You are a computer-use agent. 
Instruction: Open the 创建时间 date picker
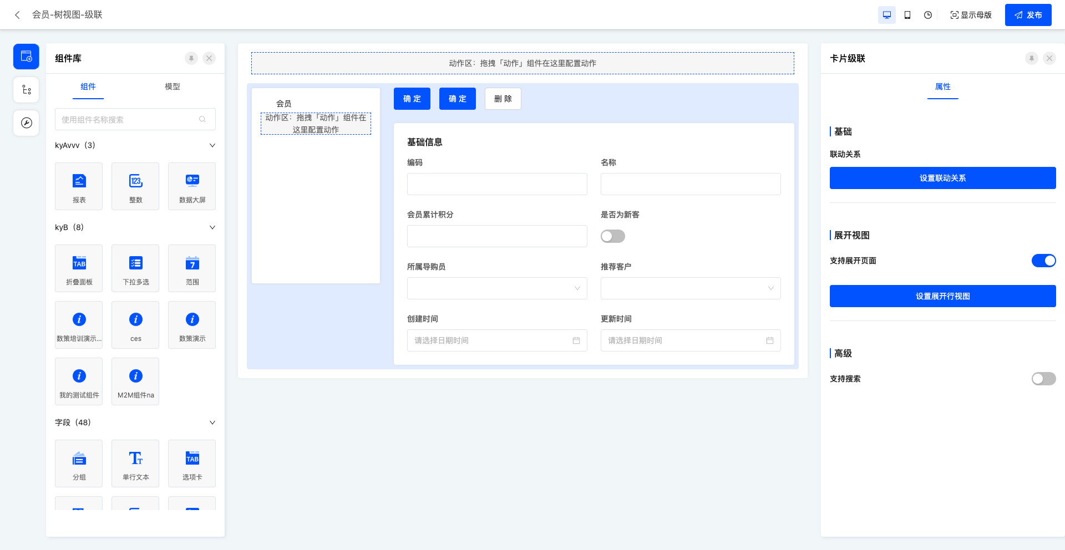(496, 340)
